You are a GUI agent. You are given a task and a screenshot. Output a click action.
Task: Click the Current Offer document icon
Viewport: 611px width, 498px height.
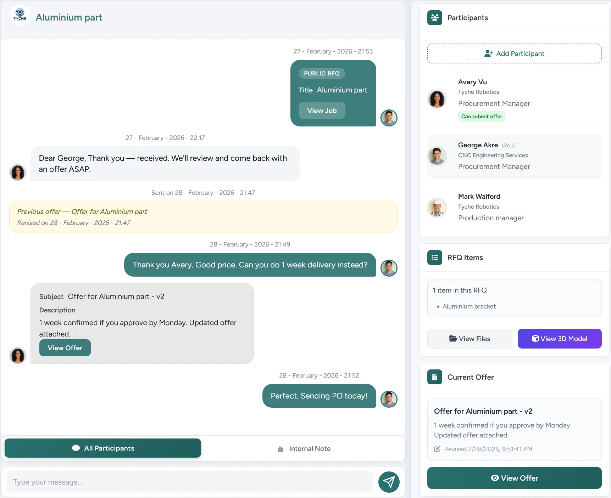[434, 377]
